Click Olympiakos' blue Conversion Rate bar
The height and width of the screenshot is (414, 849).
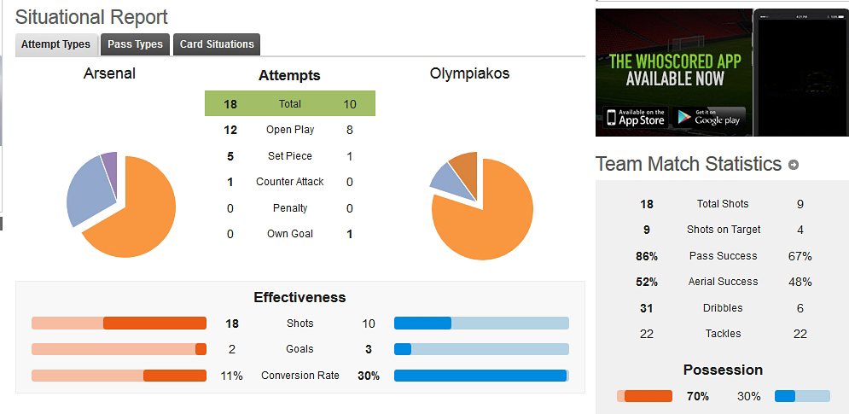(x=481, y=376)
